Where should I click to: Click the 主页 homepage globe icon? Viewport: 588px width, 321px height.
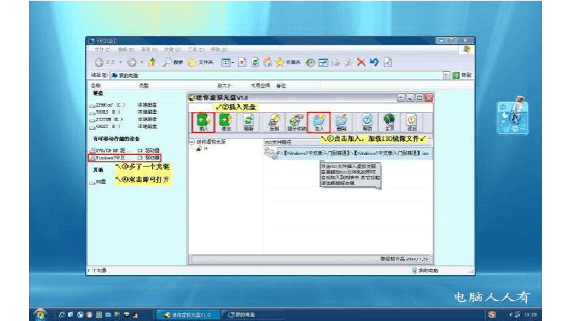point(389,122)
